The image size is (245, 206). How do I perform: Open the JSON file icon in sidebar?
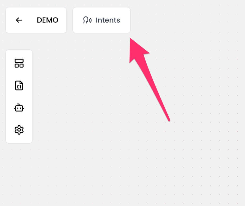[19, 85]
